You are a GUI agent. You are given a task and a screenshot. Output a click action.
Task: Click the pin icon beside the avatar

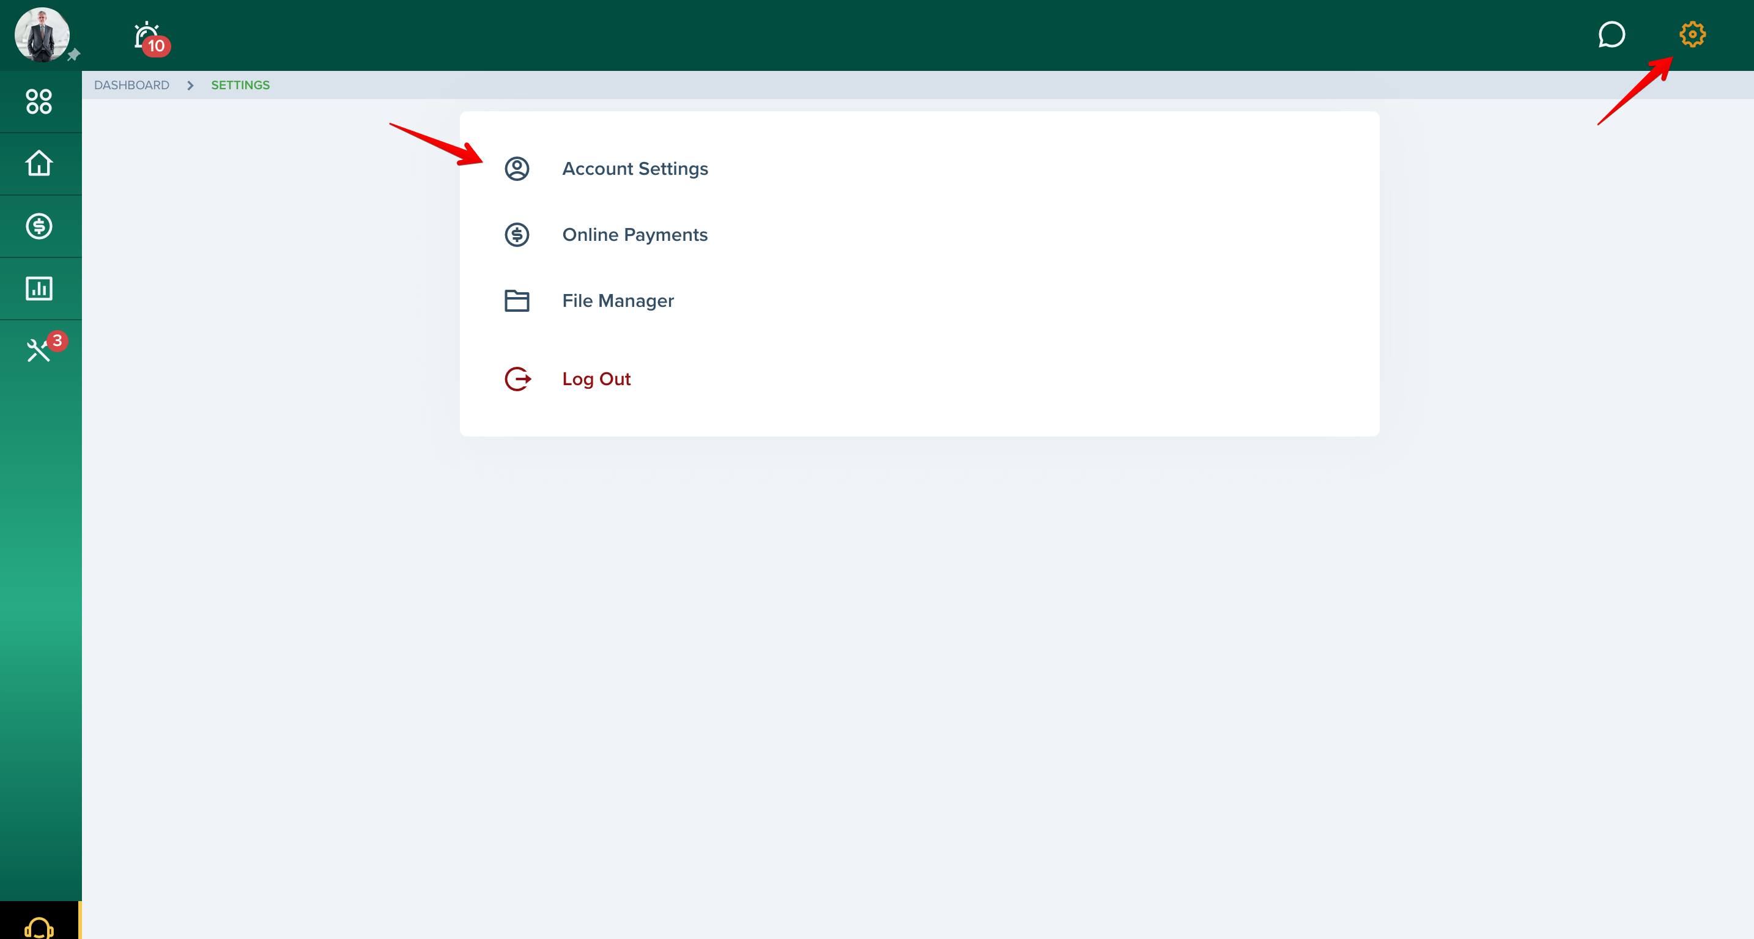coord(73,54)
